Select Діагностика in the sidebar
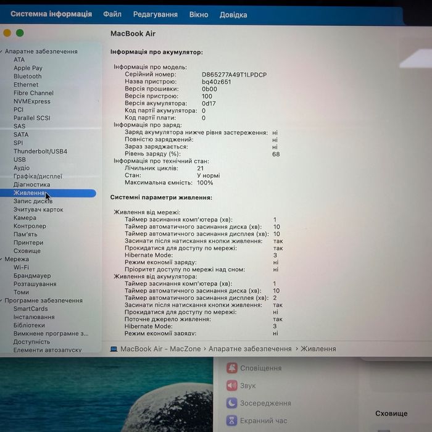432x432 pixels. coord(32,185)
